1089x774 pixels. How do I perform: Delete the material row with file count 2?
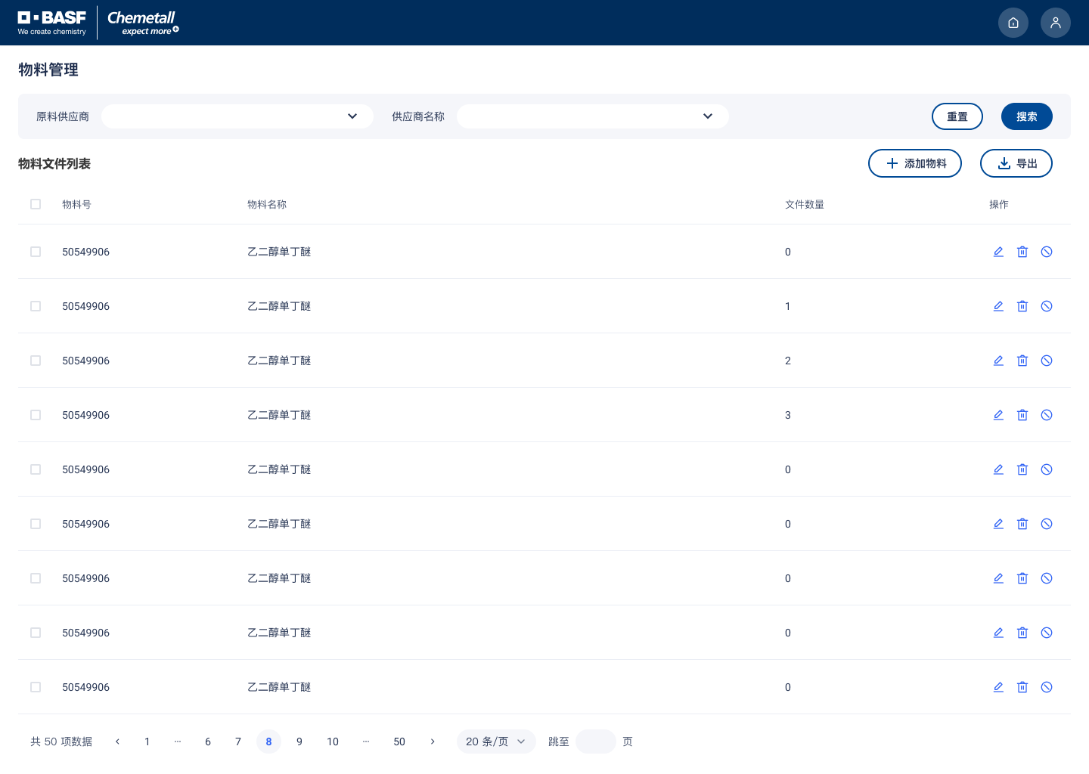coord(1022,361)
